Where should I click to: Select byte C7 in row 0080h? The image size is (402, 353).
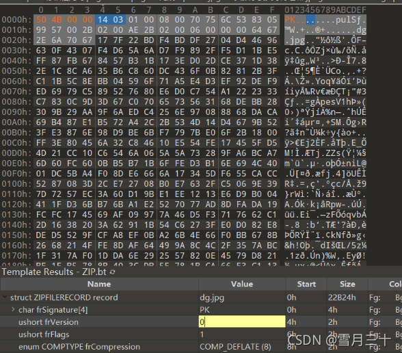click(x=41, y=102)
